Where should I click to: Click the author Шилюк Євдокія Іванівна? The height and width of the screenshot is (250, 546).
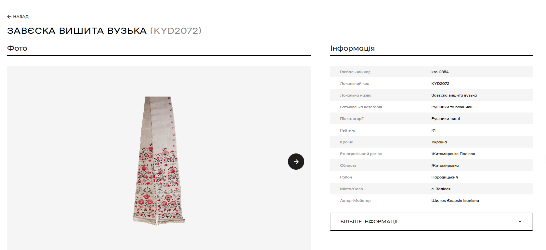click(455, 201)
